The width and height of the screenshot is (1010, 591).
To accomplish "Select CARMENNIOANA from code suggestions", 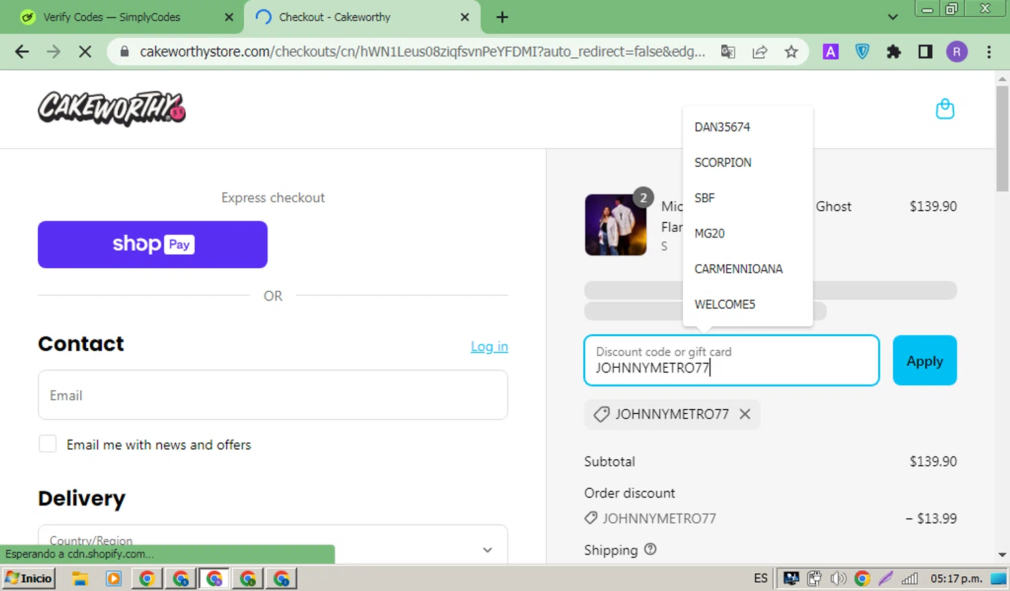I will [739, 269].
